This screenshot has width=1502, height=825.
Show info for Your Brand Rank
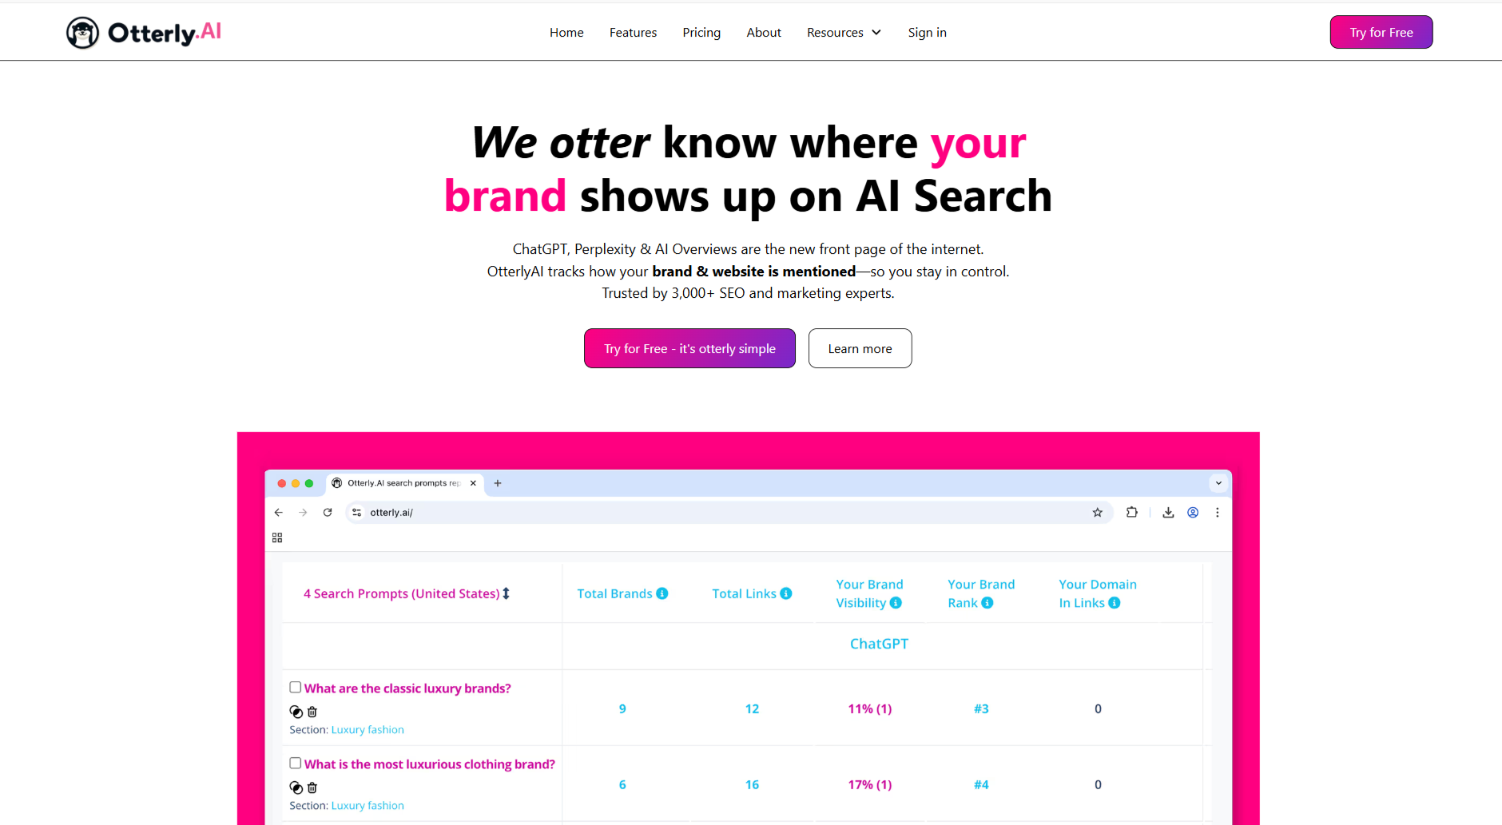tap(987, 603)
